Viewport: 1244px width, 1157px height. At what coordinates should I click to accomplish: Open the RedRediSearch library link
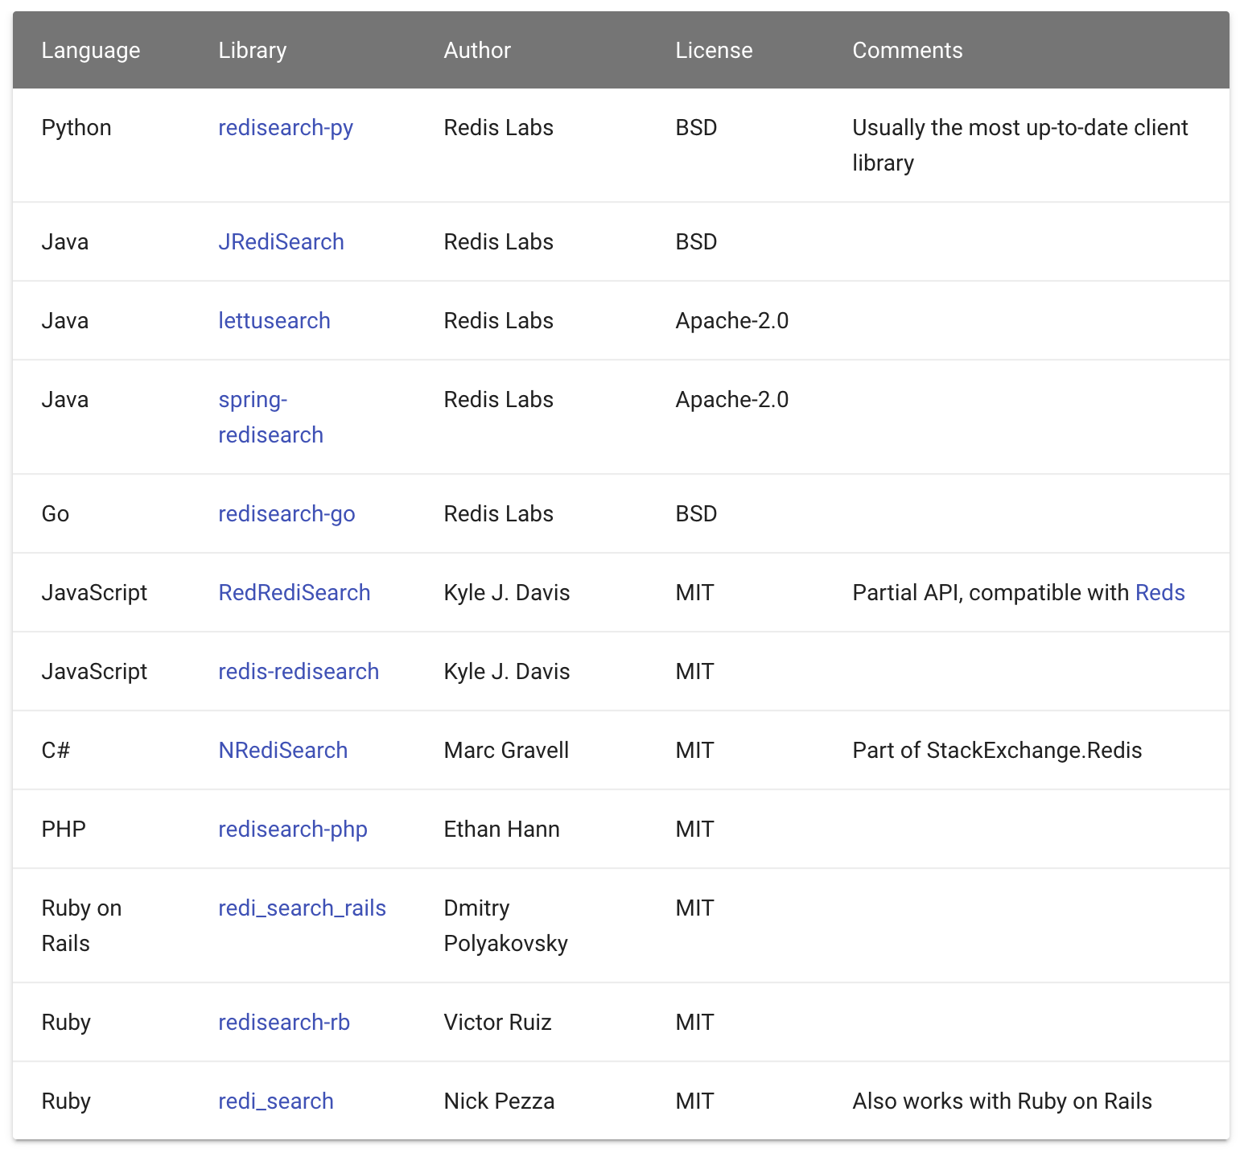click(294, 592)
